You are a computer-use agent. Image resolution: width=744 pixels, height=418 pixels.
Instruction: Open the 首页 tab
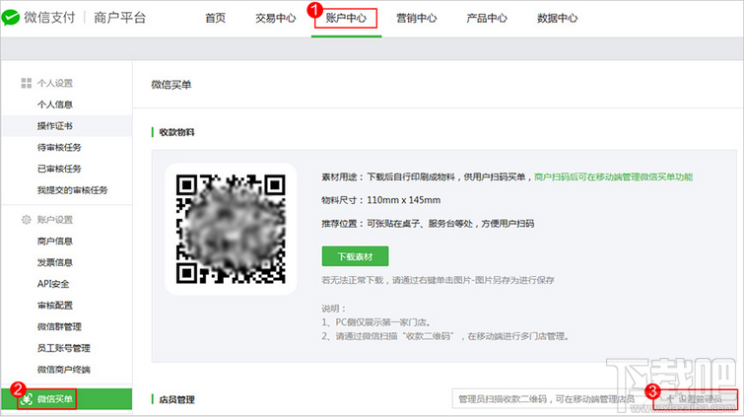click(216, 18)
